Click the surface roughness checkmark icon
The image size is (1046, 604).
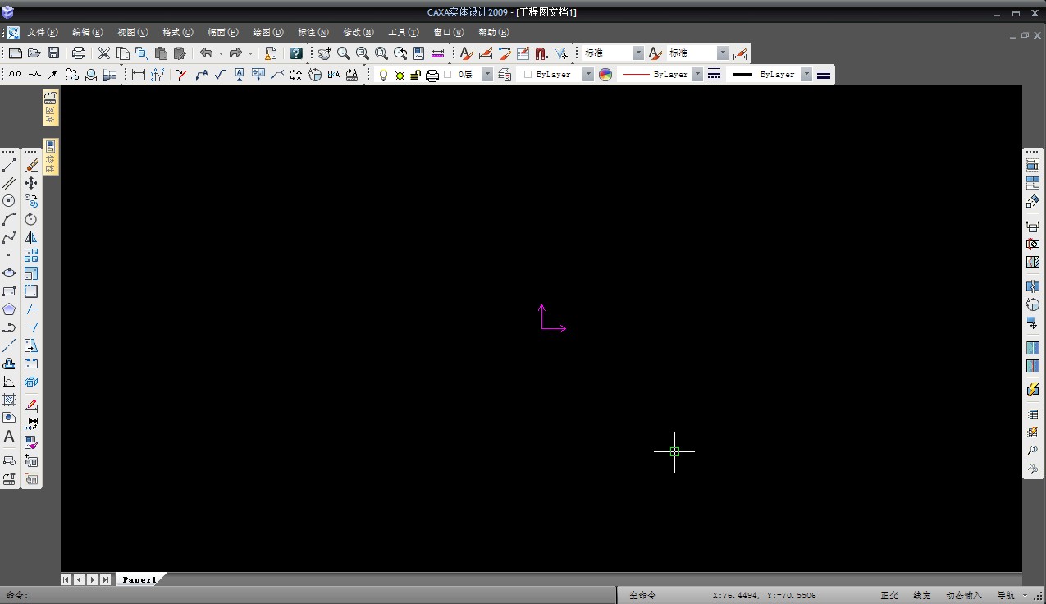[x=220, y=75]
